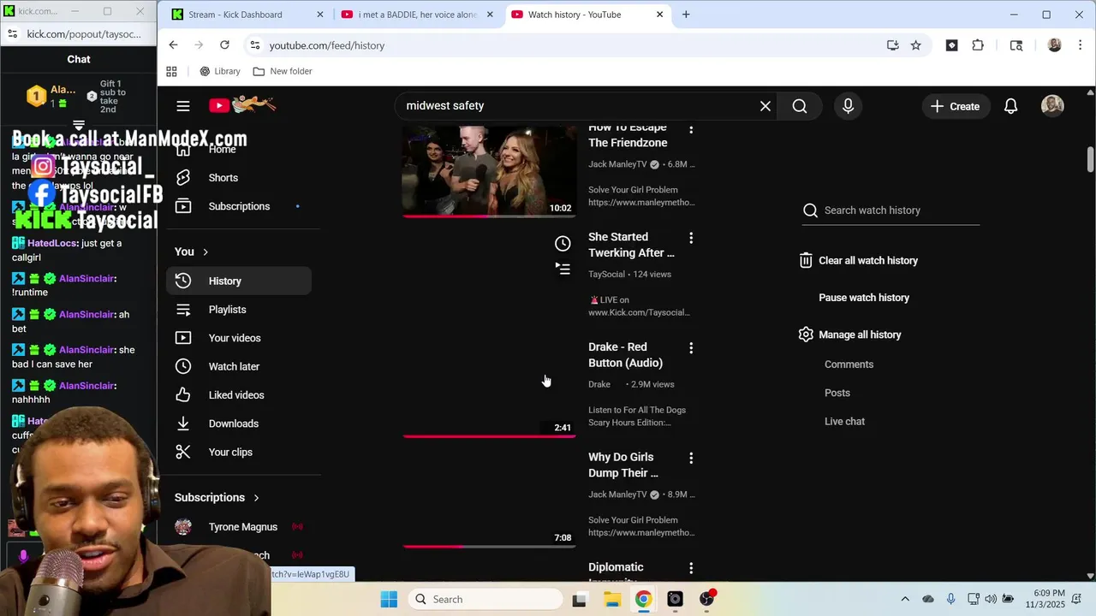Open the Create button
1096x616 pixels.
[x=956, y=106]
